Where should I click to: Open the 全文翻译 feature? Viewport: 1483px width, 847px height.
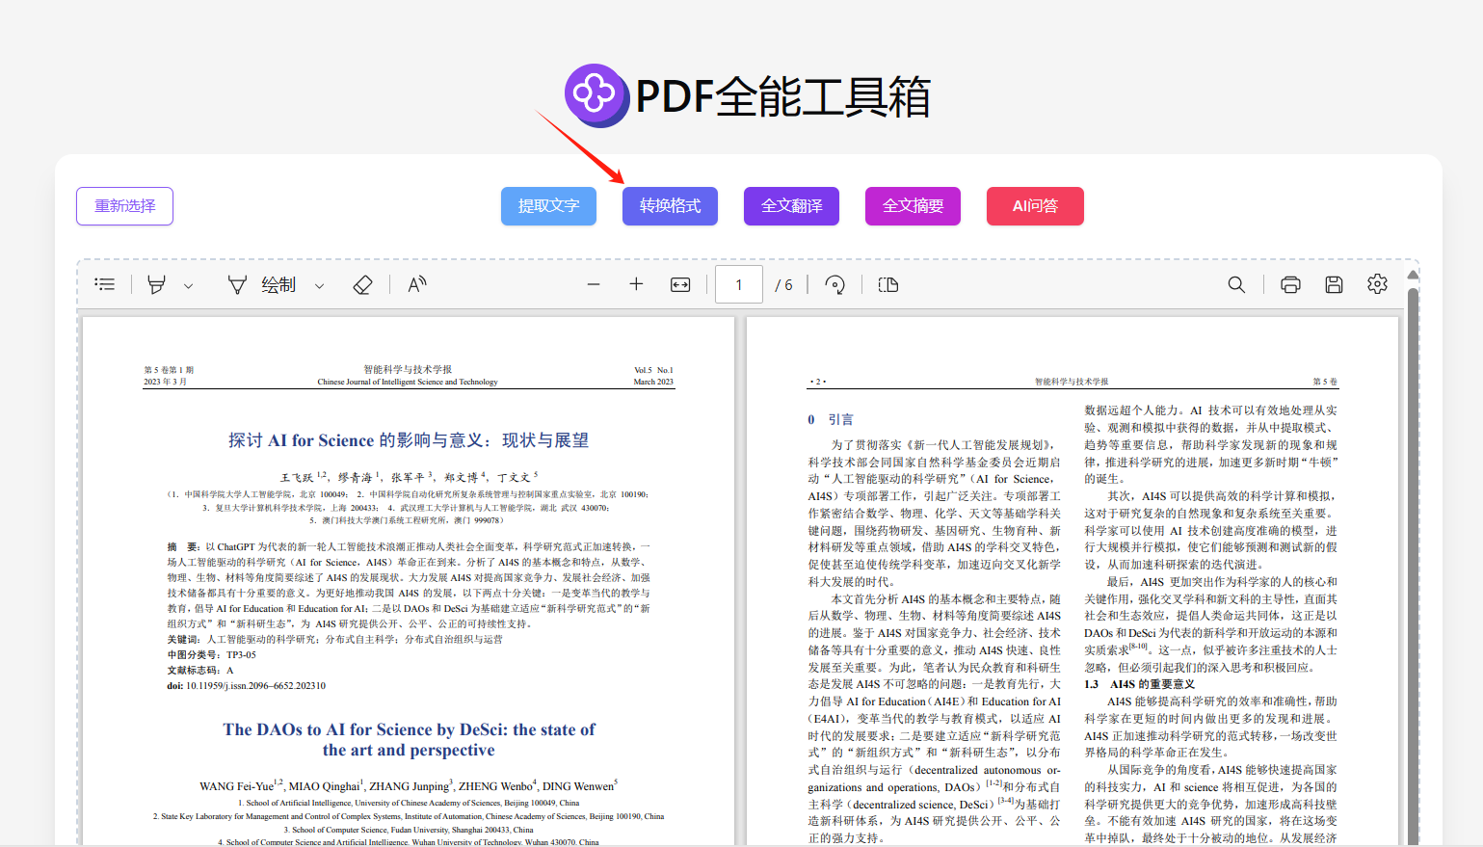click(x=791, y=206)
